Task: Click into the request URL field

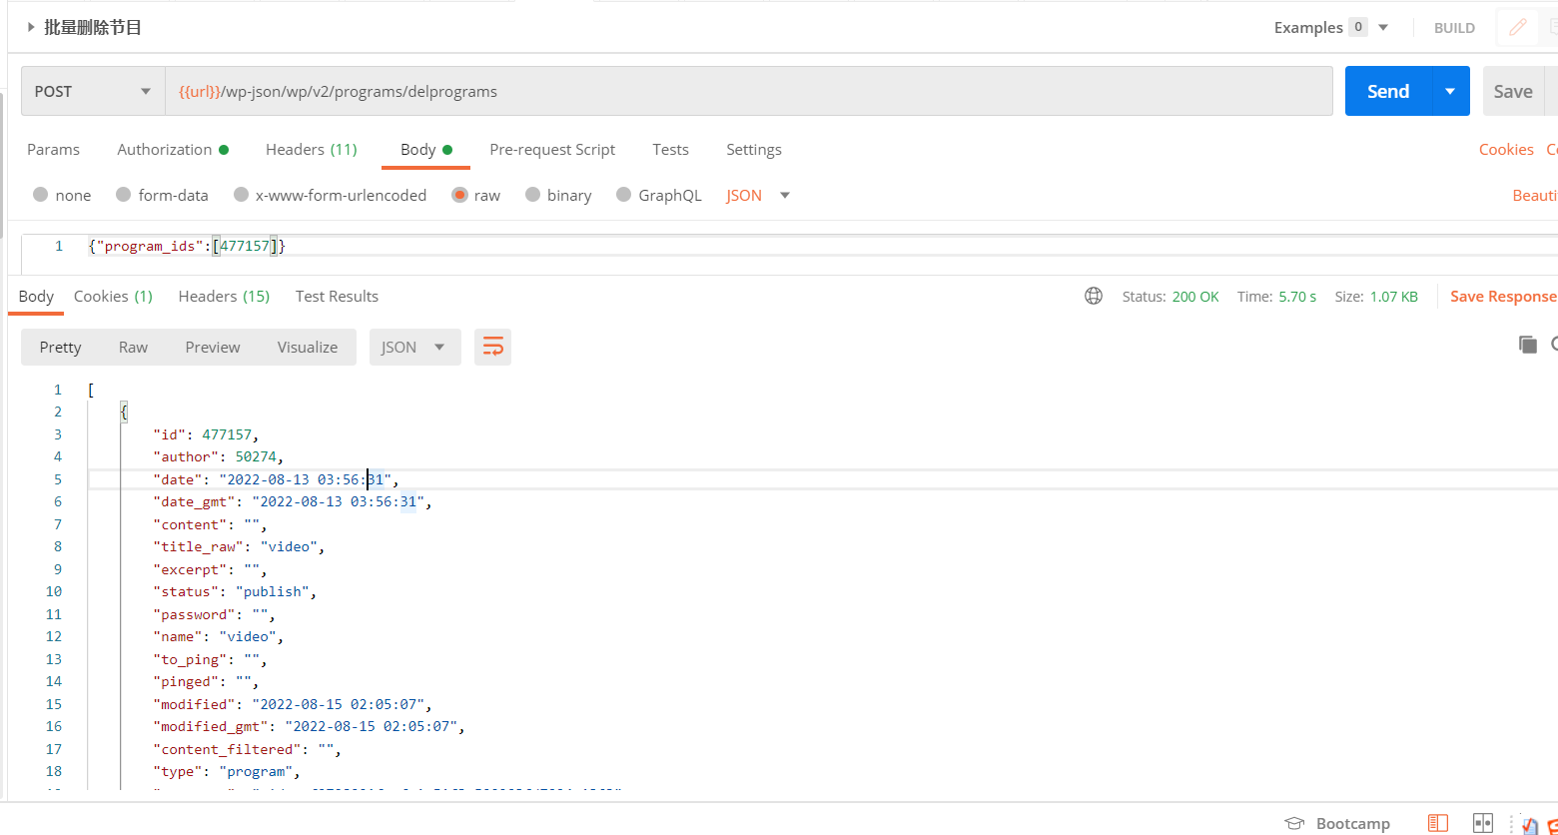Action: pyautogui.click(x=749, y=91)
